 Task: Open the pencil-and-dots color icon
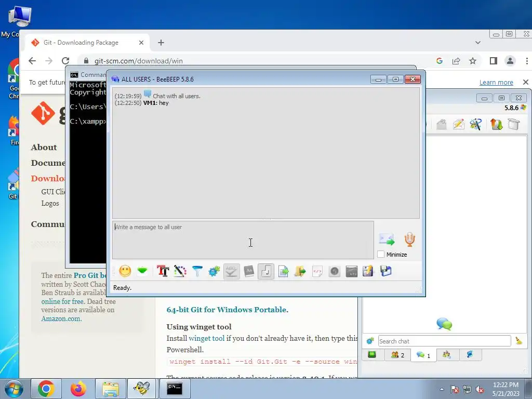[180, 271]
